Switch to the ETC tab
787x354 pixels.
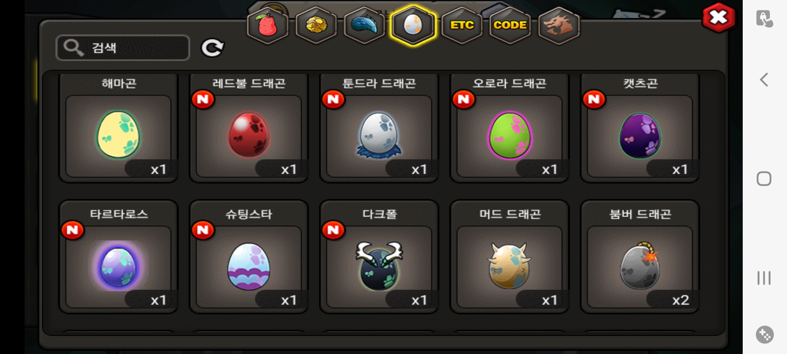(x=462, y=26)
